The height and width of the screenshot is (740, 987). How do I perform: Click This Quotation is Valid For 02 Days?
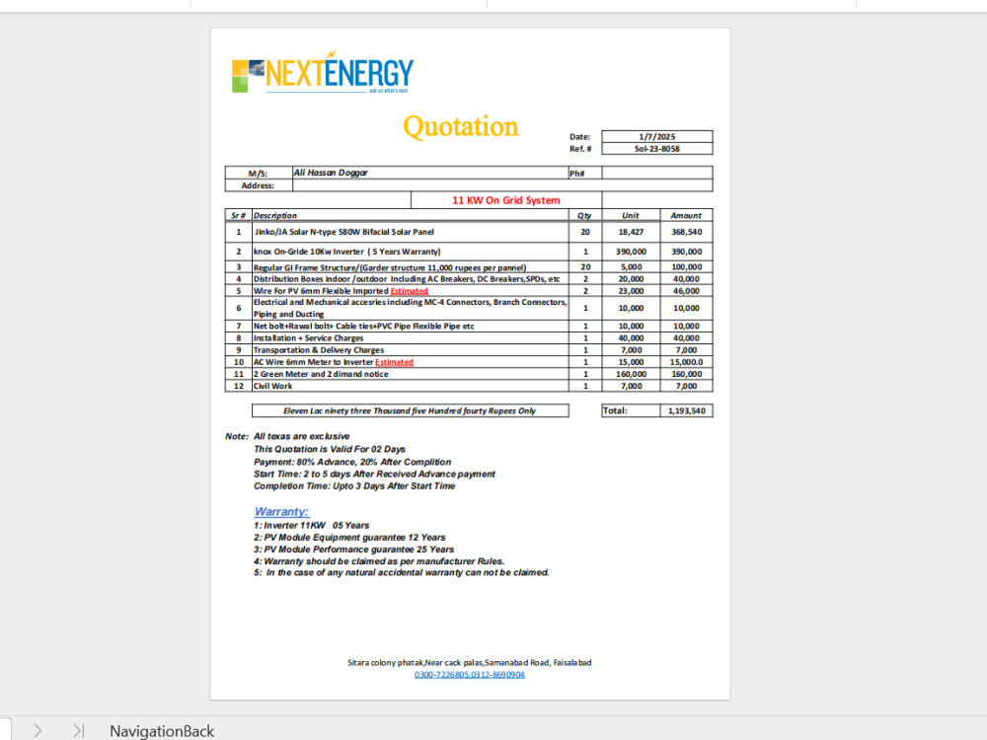[330, 449]
